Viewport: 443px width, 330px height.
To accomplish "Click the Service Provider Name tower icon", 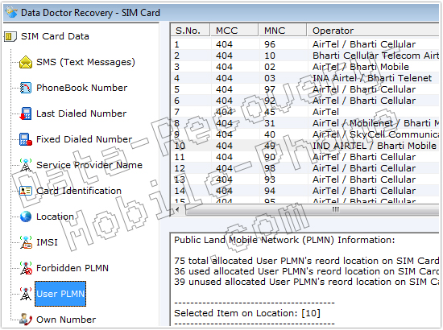I will (26, 165).
